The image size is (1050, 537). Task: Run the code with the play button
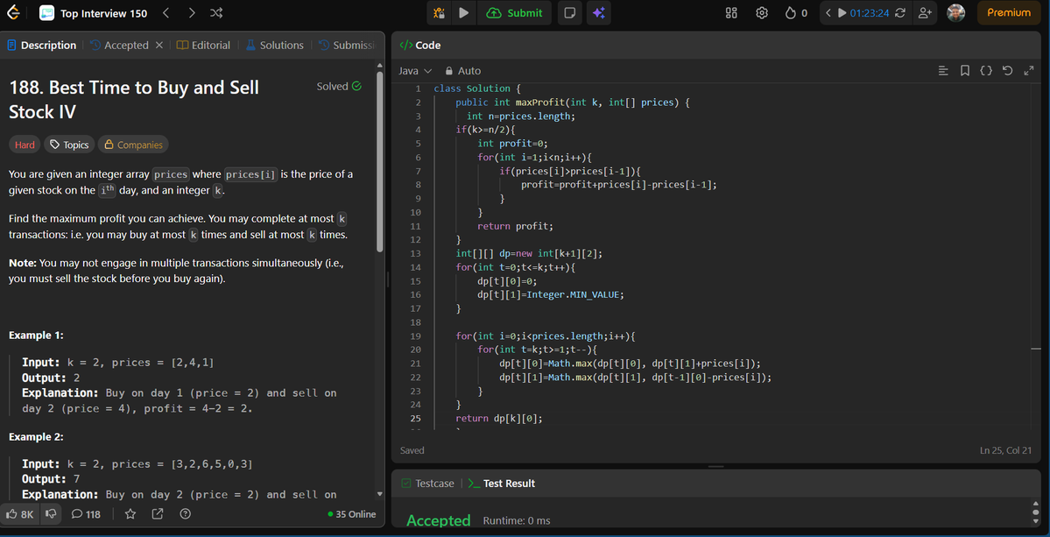click(x=462, y=13)
